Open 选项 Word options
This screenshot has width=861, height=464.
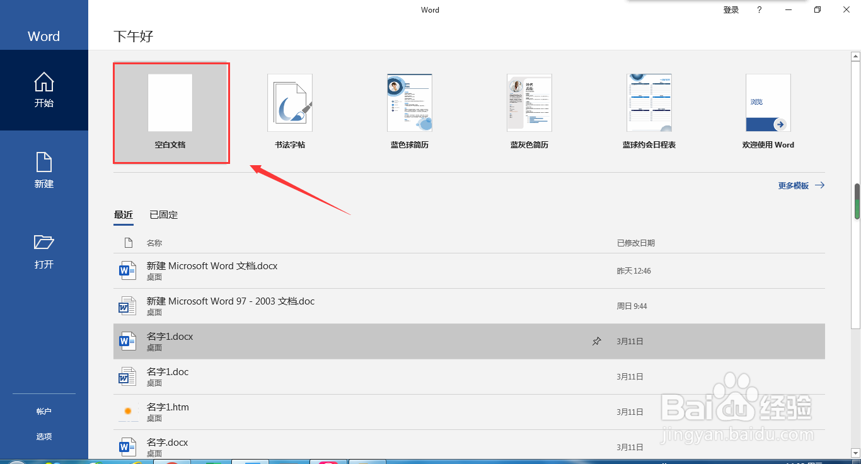pos(44,436)
